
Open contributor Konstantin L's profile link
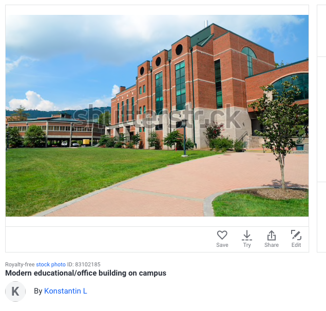pyautogui.click(x=66, y=291)
